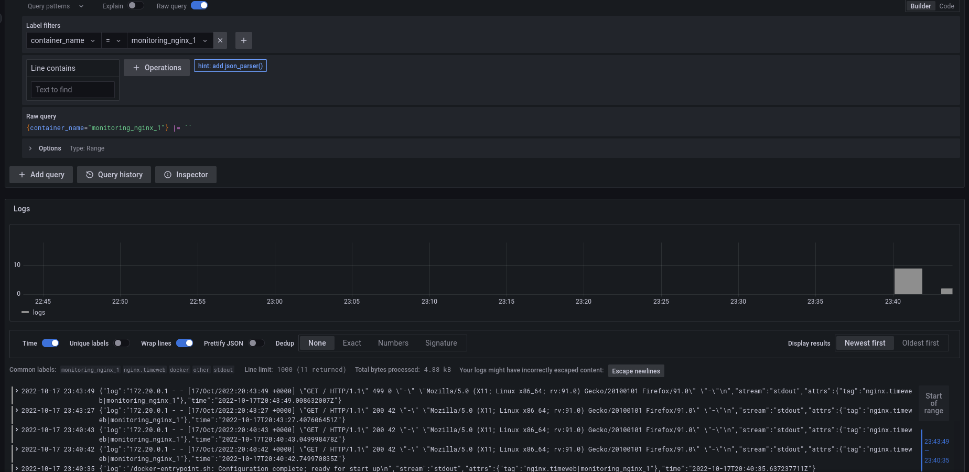Display results Newest first
969x472 pixels.
pos(865,343)
